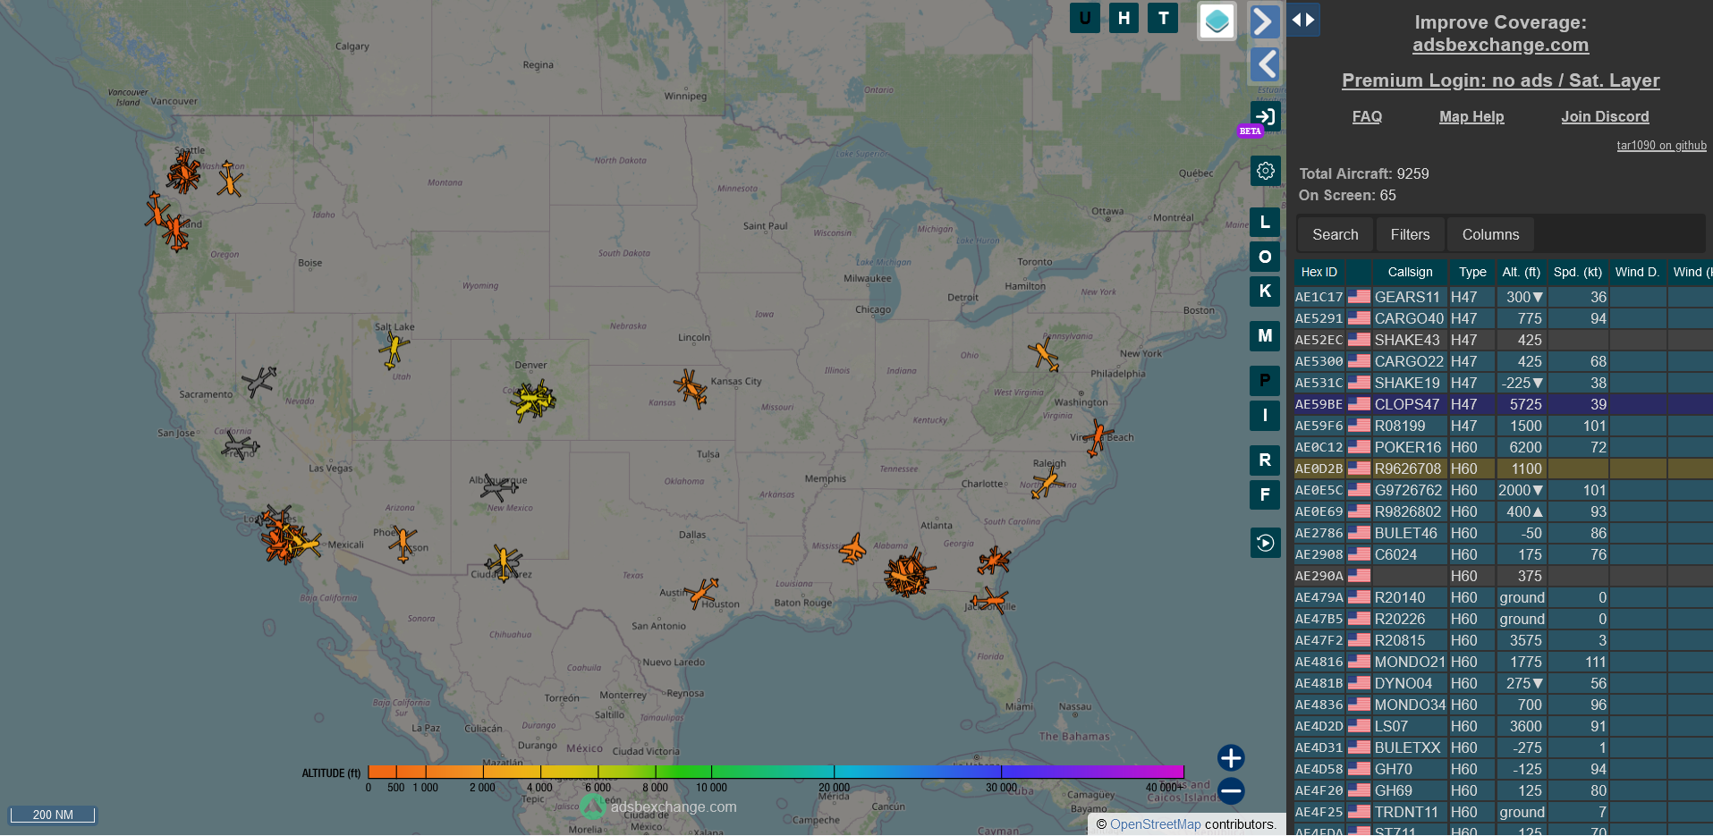Image resolution: width=1713 pixels, height=836 pixels.
Task: Select the GEARS11 aircraft row
Action: point(1503,297)
